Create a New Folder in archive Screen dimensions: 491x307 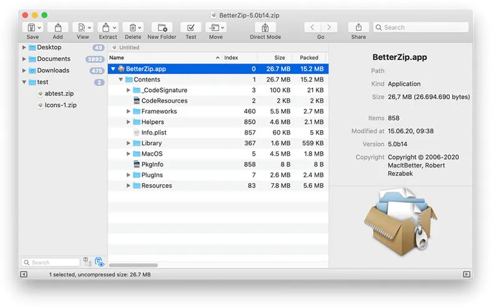pos(162,27)
